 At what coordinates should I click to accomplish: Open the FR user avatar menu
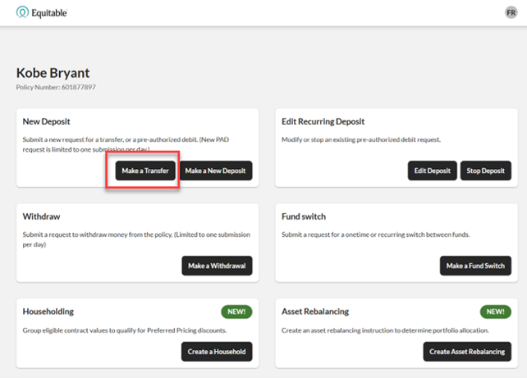point(511,12)
